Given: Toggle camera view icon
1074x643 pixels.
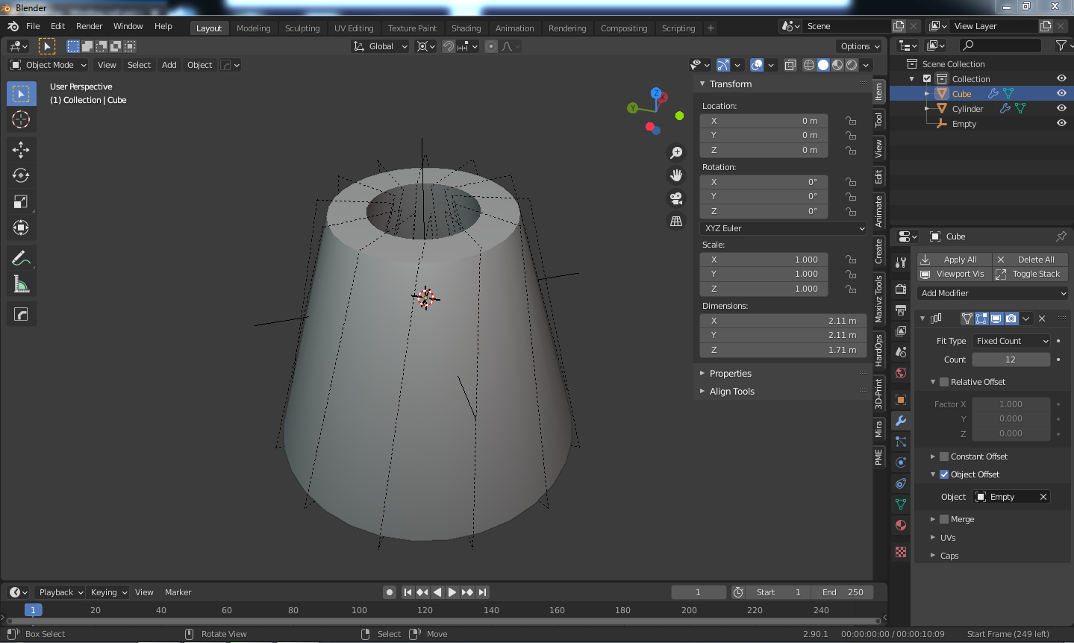Looking at the screenshot, I should coord(676,198).
